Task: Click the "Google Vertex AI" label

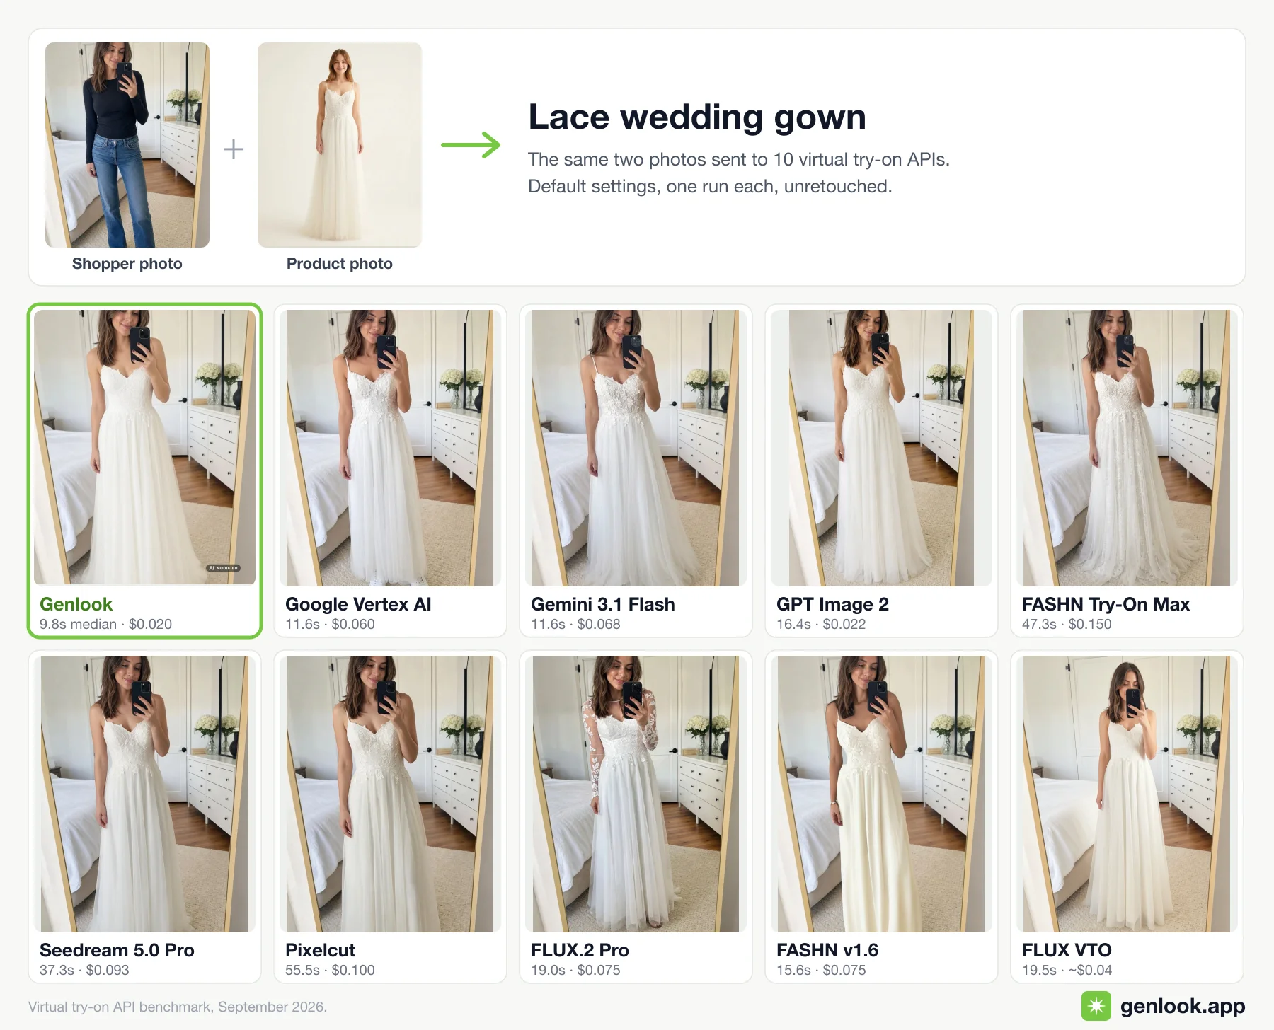Action: pos(358,604)
